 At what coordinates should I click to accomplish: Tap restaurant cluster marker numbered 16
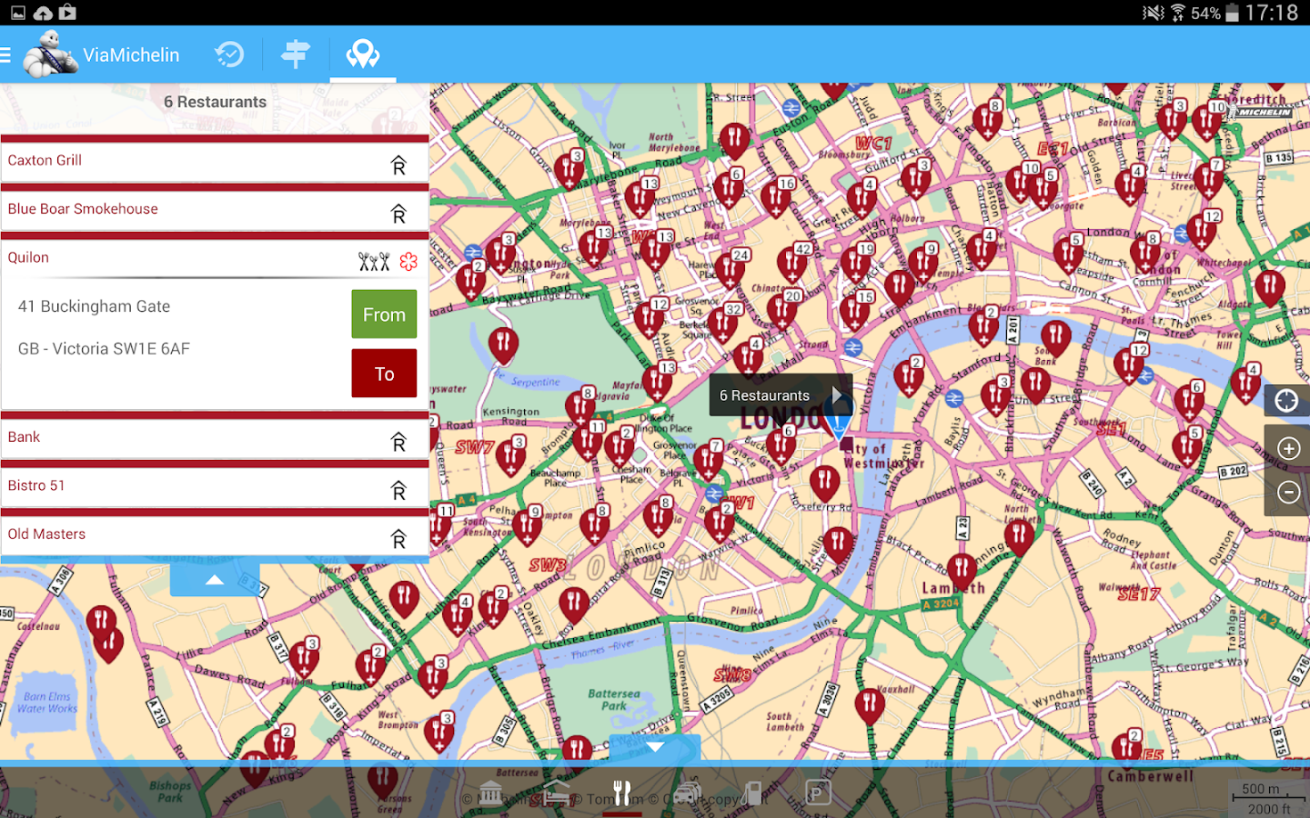click(776, 199)
